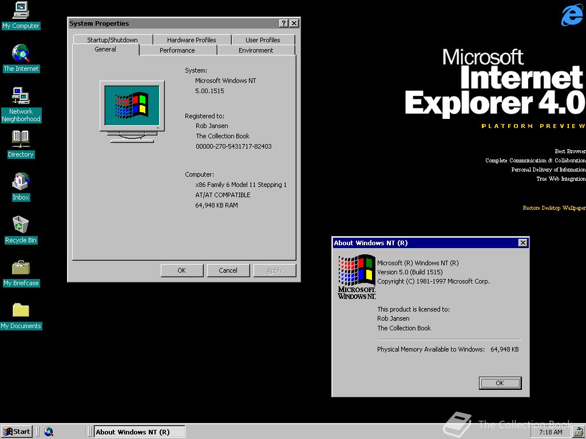The height and width of the screenshot is (439, 586).
Task: Open the My Computer desktop icon
Action: [21, 15]
